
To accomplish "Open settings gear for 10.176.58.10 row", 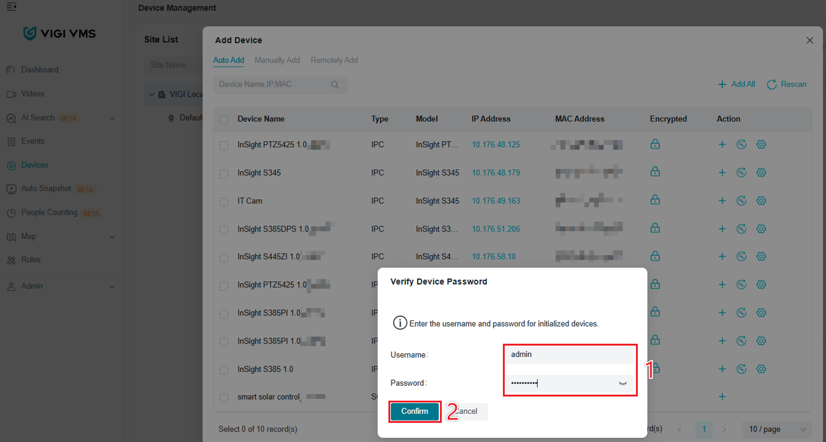I will click(x=761, y=256).
